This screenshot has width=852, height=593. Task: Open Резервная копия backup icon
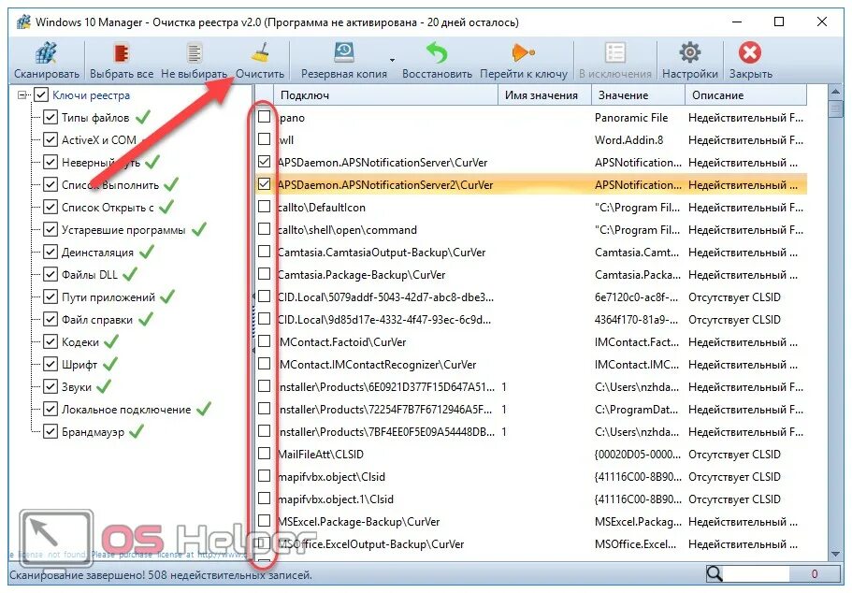click(343, 52)
